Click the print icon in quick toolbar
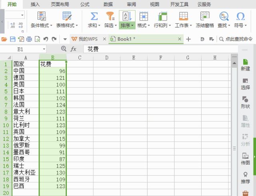The width and height of the screenshot is (256, 196). (x=29, y=39)
